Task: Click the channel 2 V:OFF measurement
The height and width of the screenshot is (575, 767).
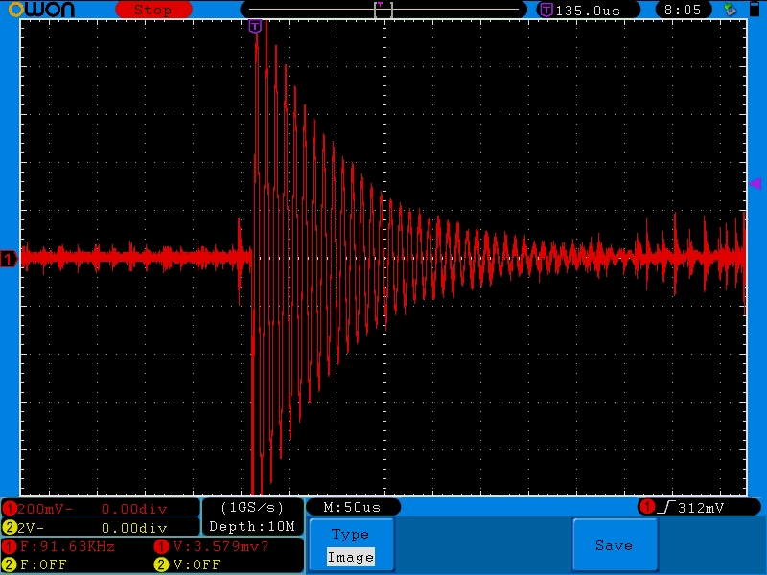Action: coord(197,564)
